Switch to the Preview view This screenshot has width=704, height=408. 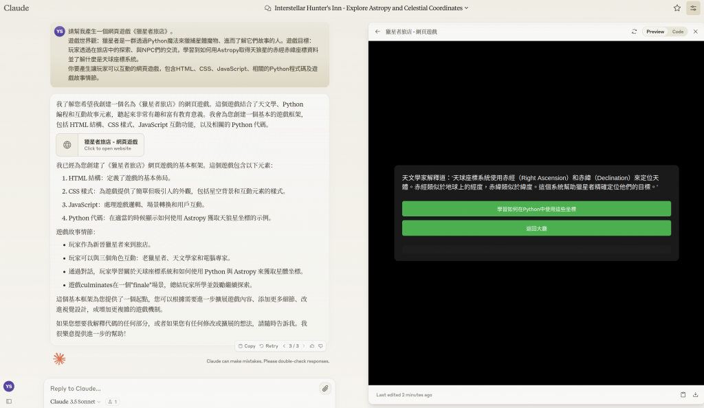click(655, 32)
